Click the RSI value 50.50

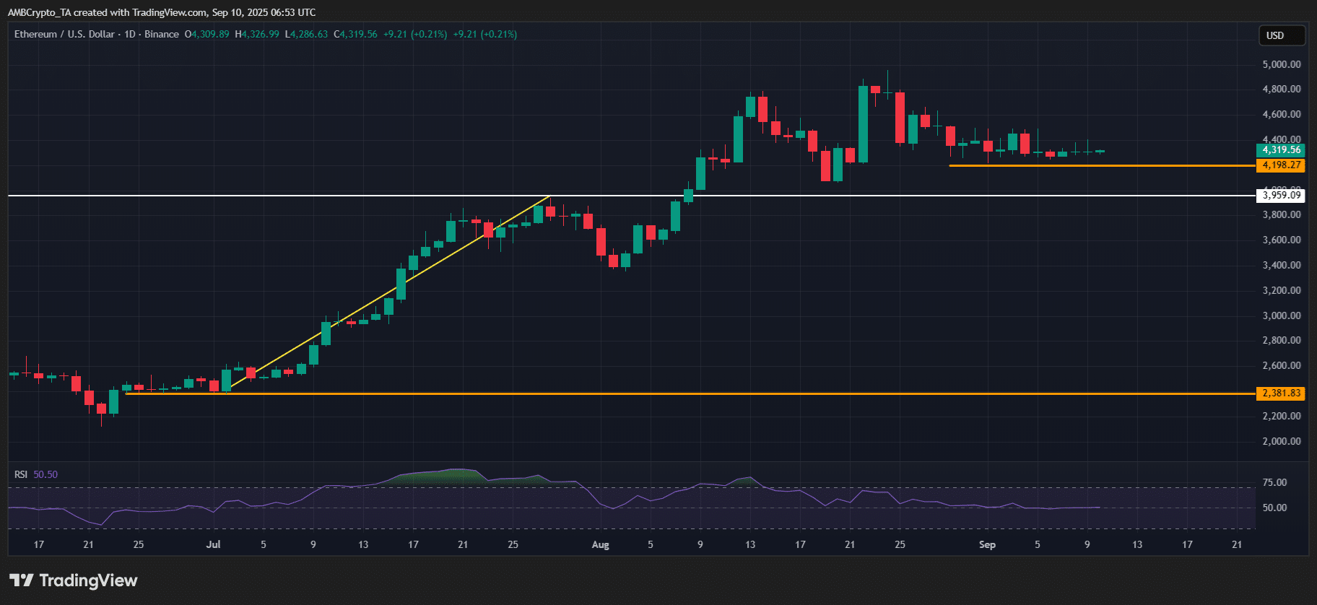[45, 474]
